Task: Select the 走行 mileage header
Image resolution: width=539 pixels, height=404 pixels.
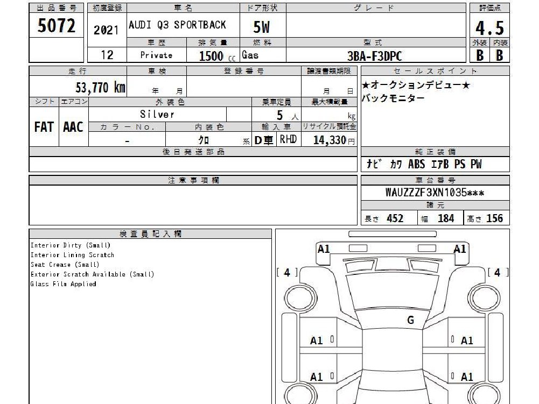Action: (x=78, y=71)
